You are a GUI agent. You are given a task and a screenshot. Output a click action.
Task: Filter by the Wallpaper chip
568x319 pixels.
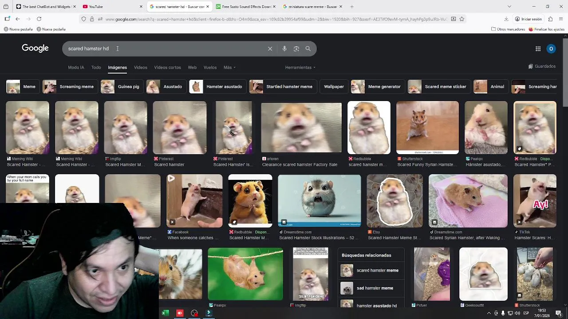coord(334,86)
